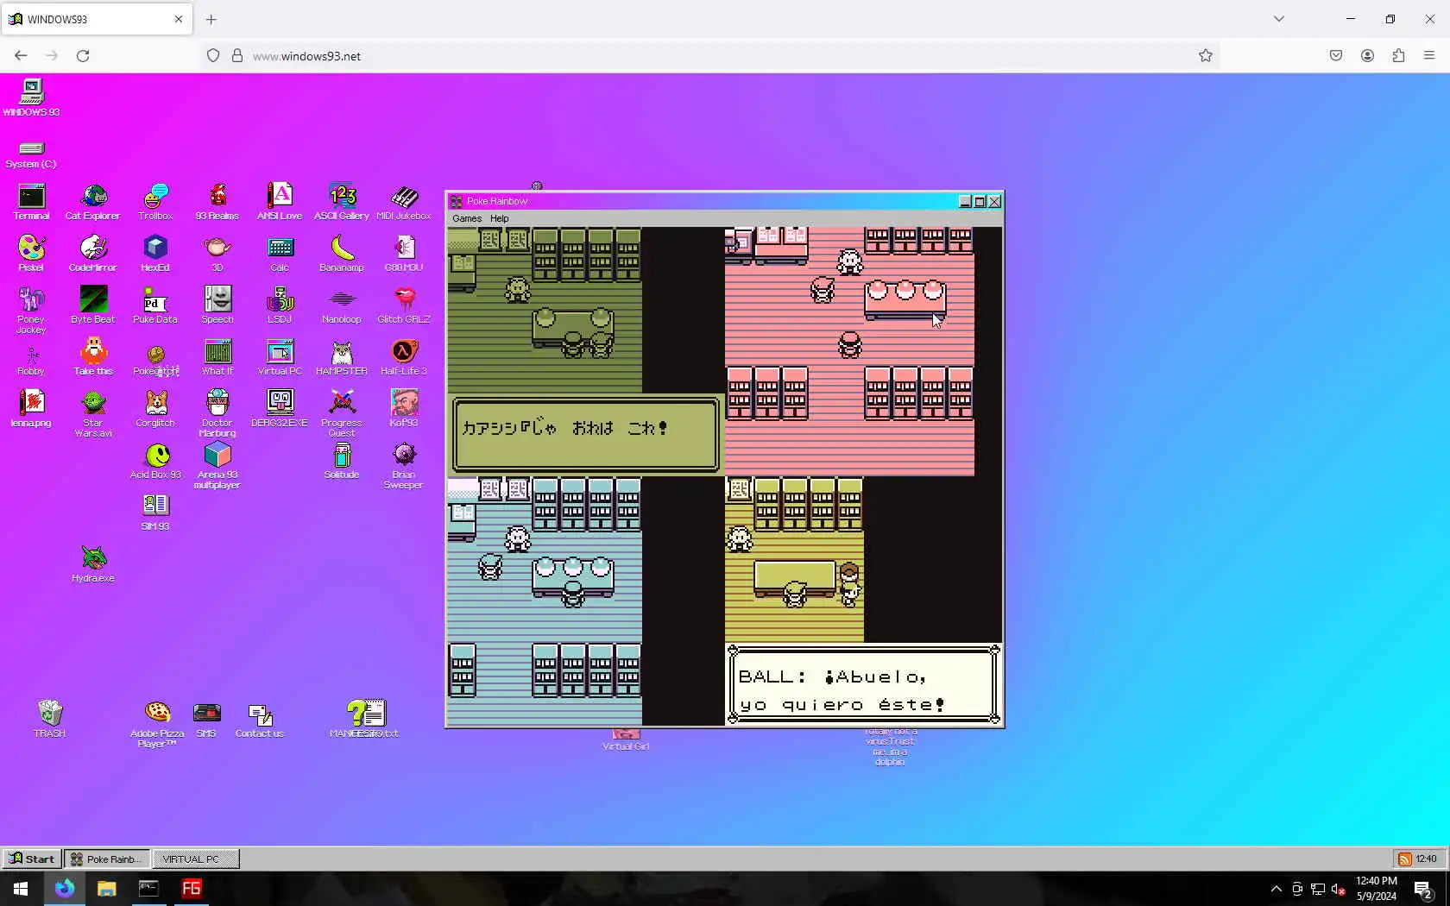
Task: Open the ASCII Gallery icon
Action: (342, 202)
